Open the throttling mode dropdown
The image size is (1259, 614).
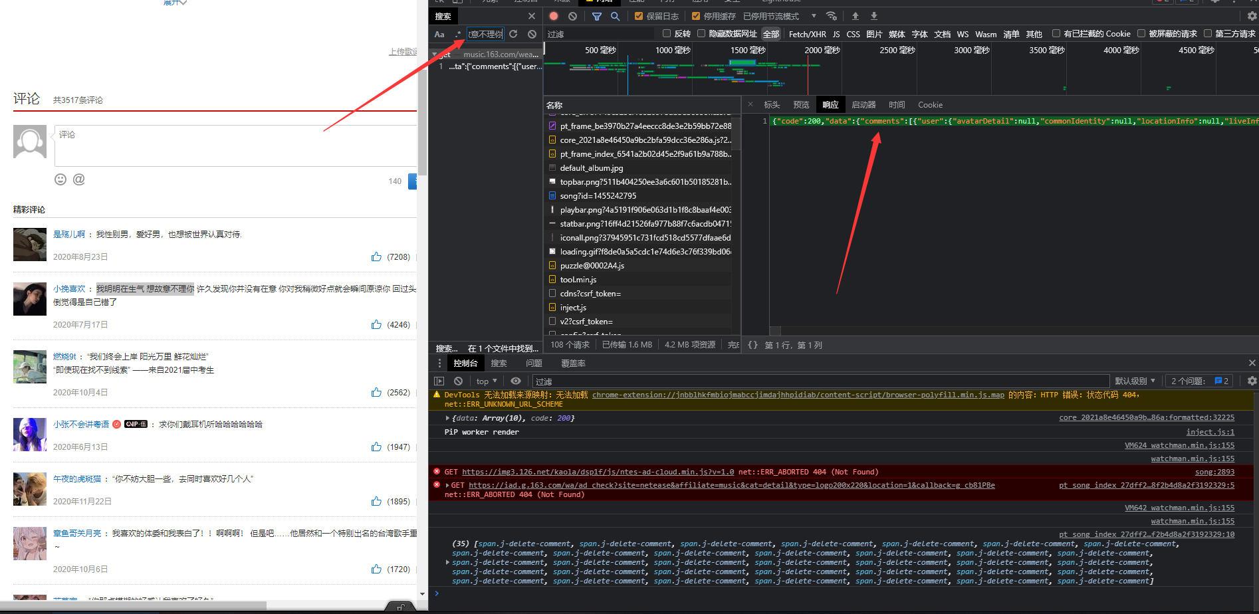click(779, 16)
